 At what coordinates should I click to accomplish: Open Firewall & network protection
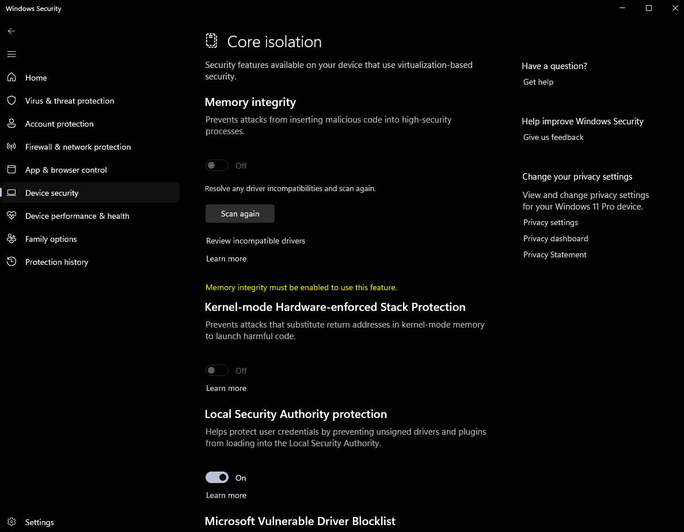coord(78,146)
